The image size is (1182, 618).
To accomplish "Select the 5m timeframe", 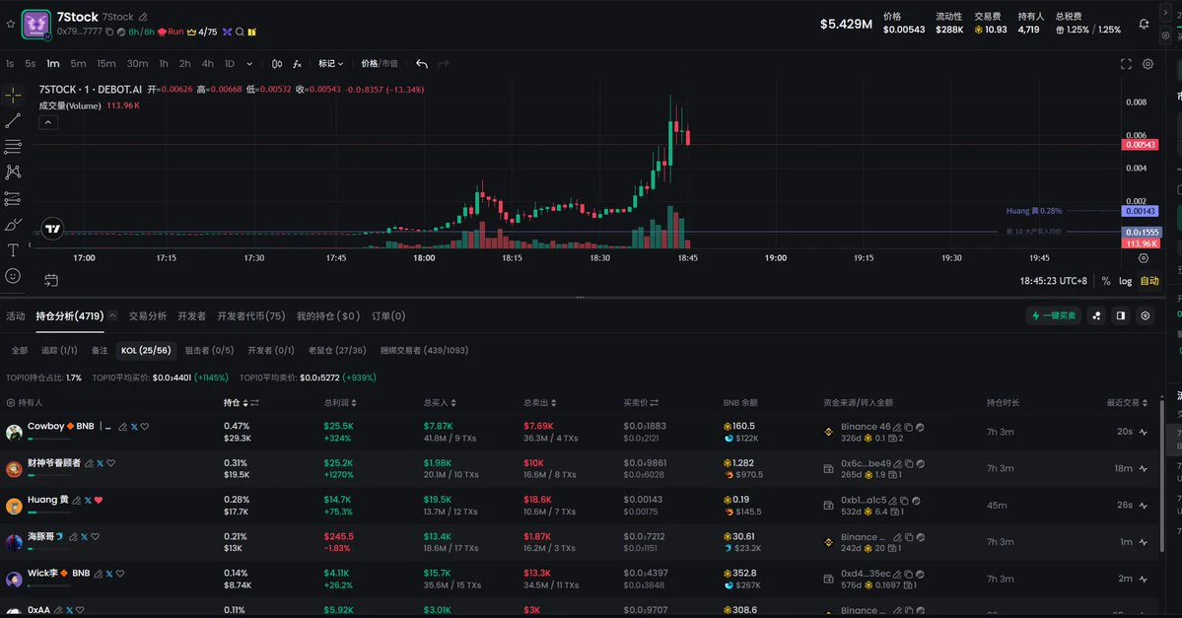I will 79,64.
